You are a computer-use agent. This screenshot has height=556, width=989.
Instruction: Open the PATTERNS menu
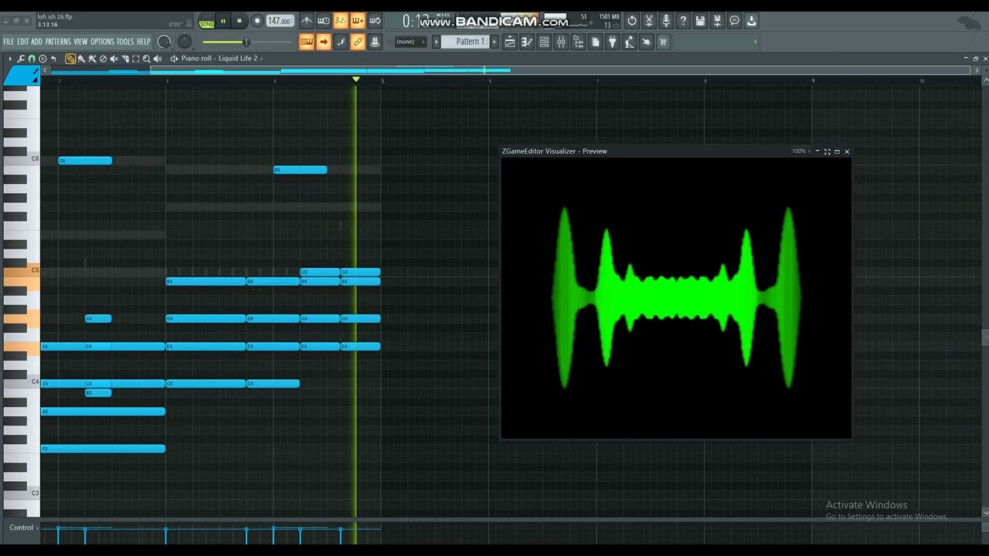coord(58,42)
